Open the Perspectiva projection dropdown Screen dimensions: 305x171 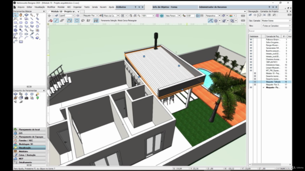(213, 16)
